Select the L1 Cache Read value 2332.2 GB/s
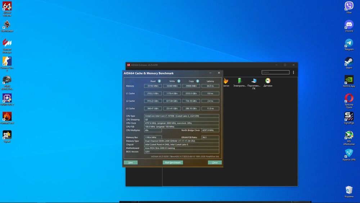Screen dimensions: 360x203 [x=153, y=94]
